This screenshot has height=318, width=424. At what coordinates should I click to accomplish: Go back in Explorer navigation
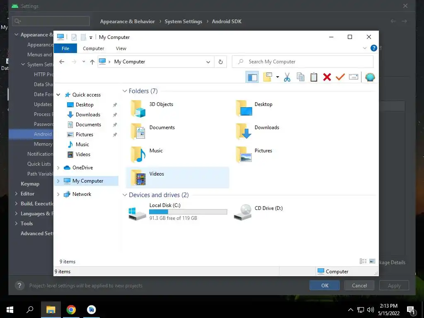[x=62, y=62]
